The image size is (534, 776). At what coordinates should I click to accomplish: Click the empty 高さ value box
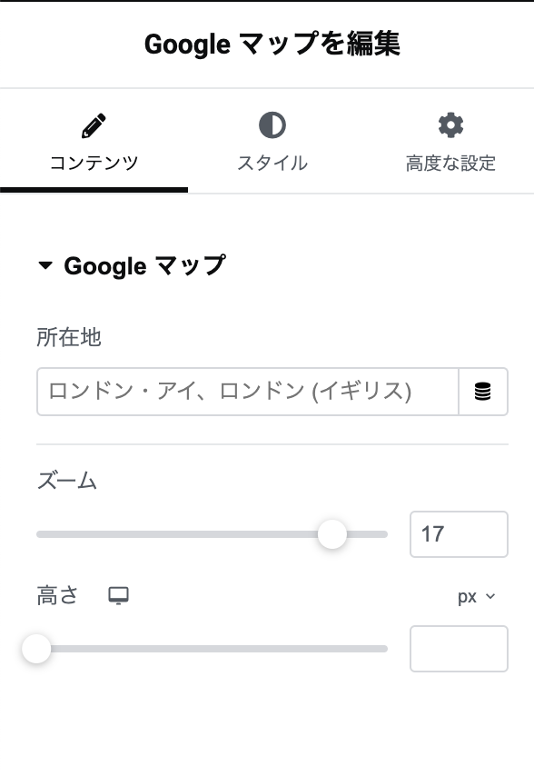(x=459, y=649)
